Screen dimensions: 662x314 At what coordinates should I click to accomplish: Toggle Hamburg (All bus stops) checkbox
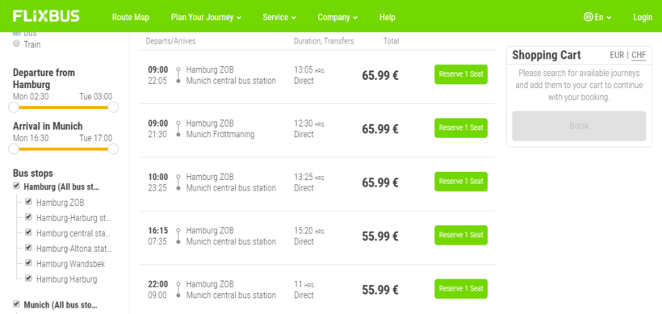(x=16, y=186)
